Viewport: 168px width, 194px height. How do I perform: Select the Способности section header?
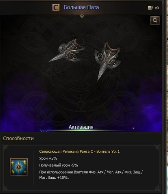click(18, 138)
